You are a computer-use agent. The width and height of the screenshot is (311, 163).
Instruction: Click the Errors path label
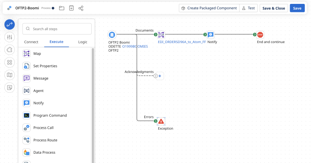pos(149,117)
